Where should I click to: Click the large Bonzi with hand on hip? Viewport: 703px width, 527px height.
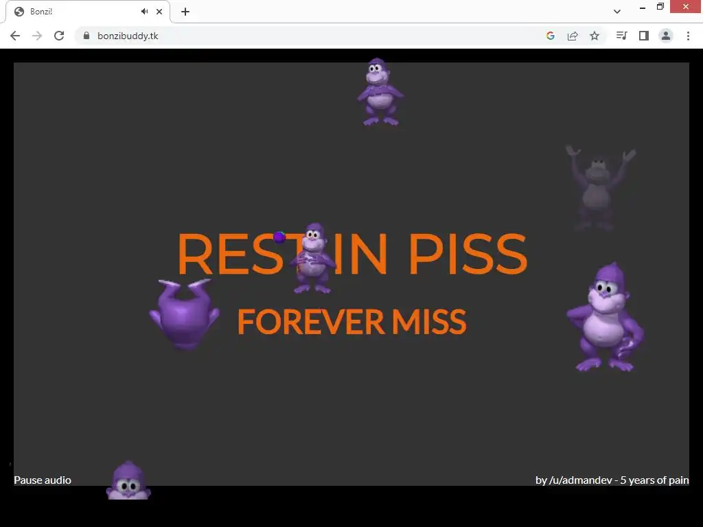tap(606, 317)
